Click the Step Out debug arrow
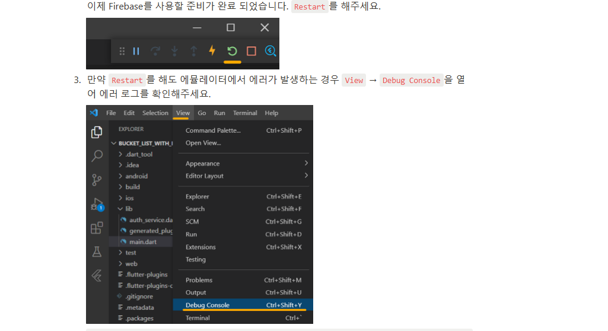This screenshot has height=331, width=608. [x=193, y=51]
